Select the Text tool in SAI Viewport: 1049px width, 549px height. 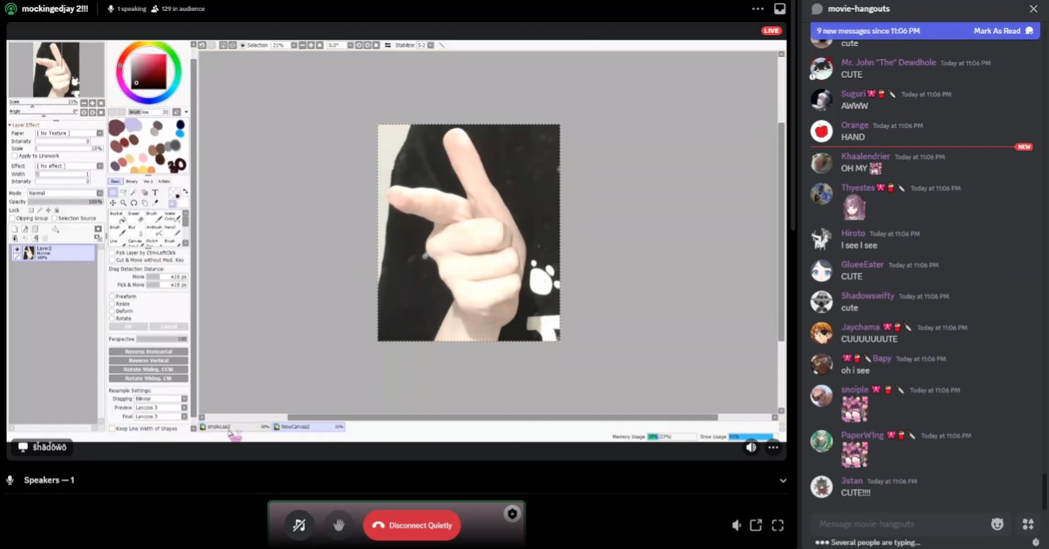pos(155,193)
